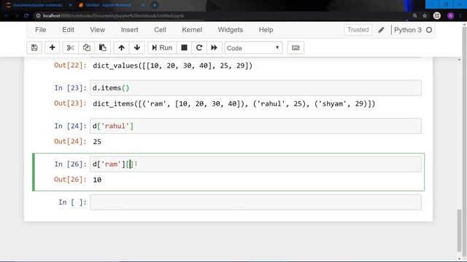Open the View menu

pos(97,30)
